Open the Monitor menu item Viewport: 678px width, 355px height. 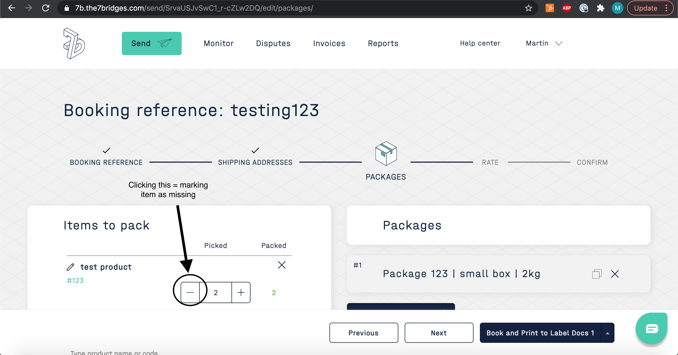218,43
